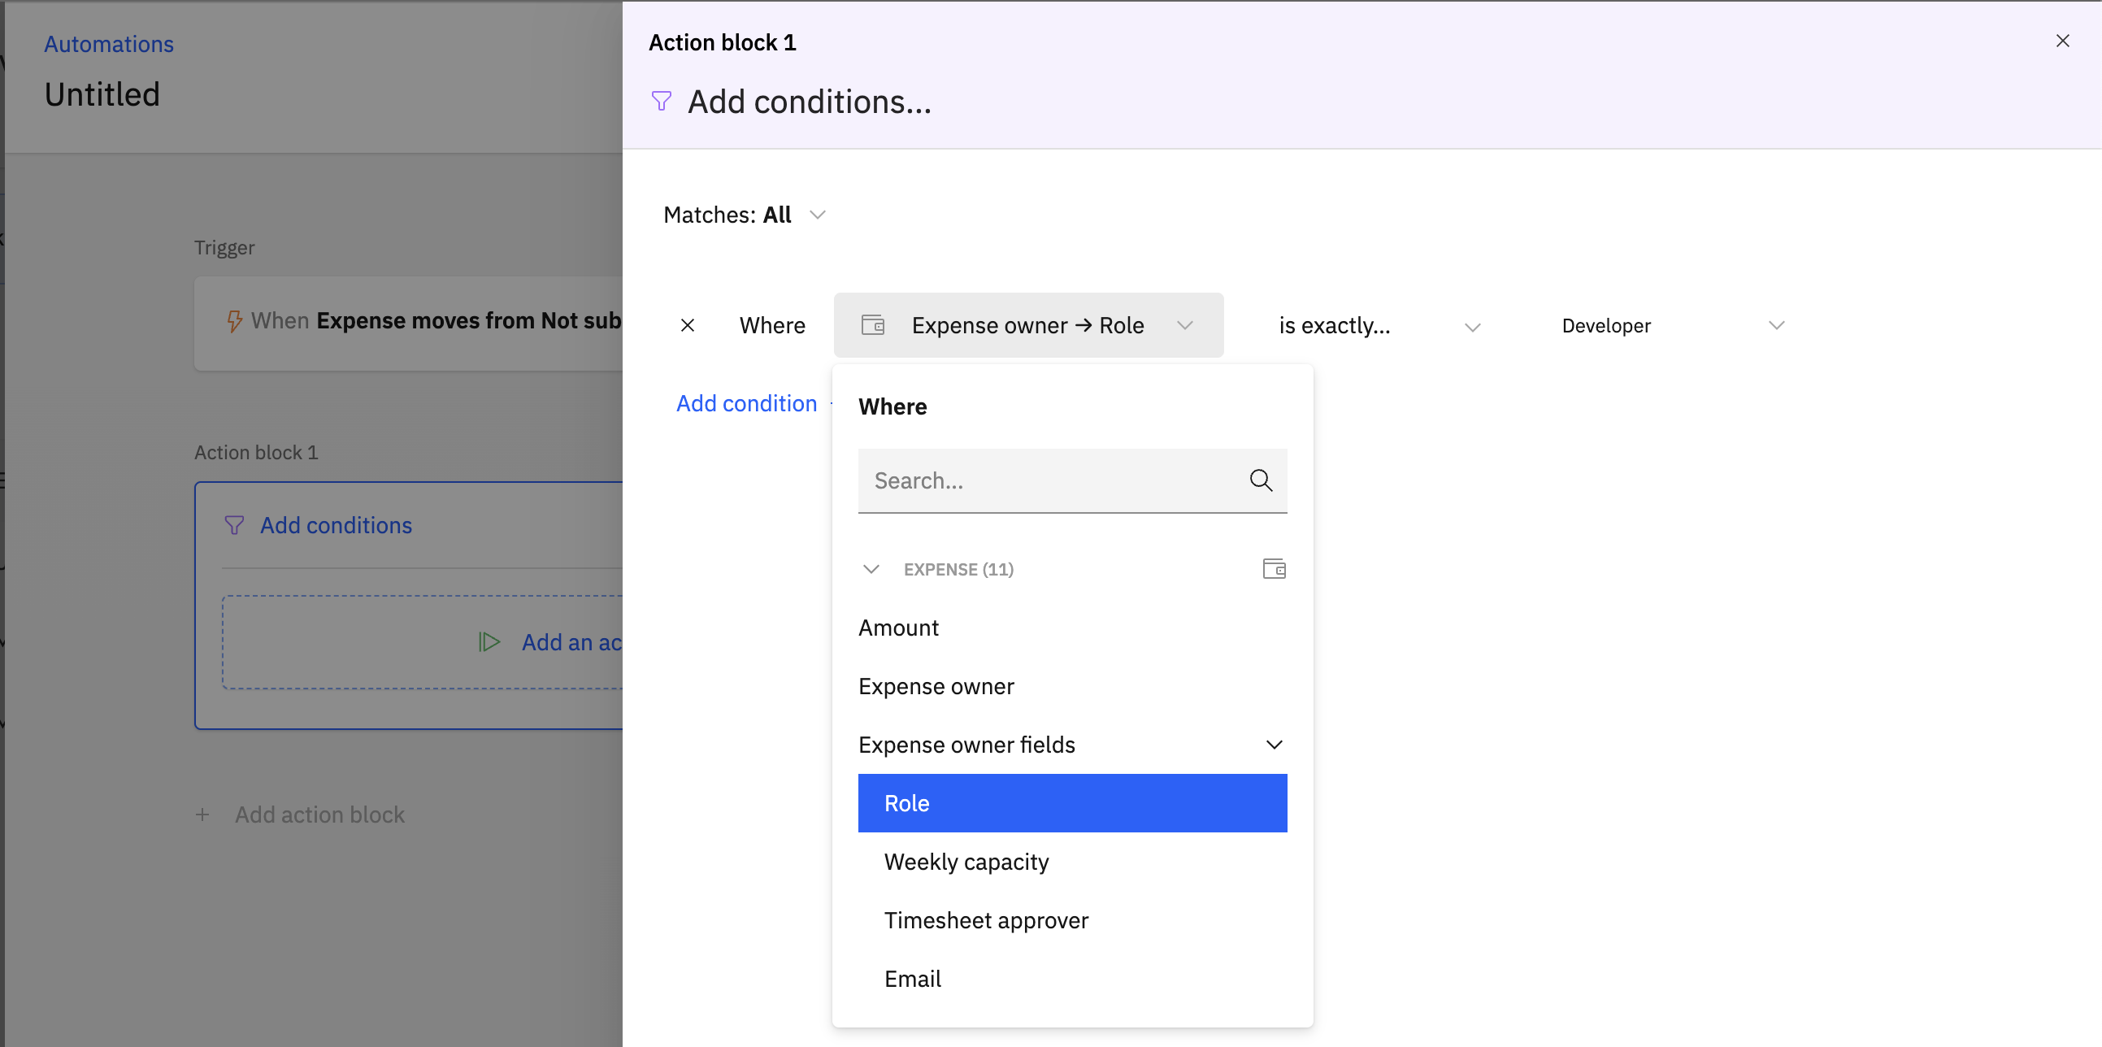Click the expense wallet icon beside EXPENSE (11)
The image size is (2102, 1047).
click(1274, 568)
